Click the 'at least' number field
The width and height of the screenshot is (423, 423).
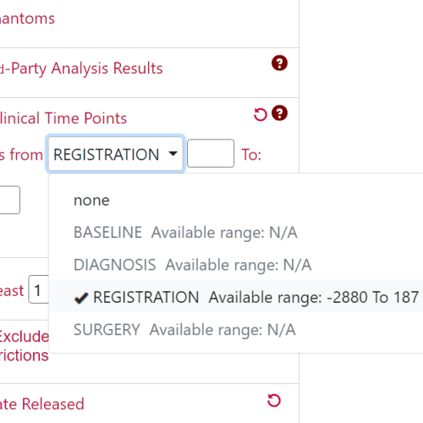tap(39, 289)
